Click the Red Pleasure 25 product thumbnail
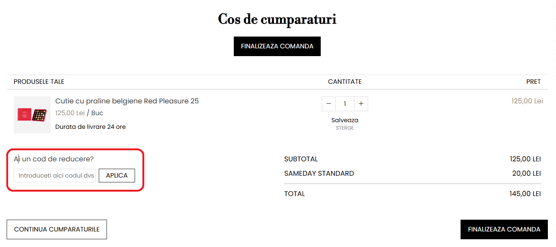Viewport: 556px width, 247px height. point(32,115)
